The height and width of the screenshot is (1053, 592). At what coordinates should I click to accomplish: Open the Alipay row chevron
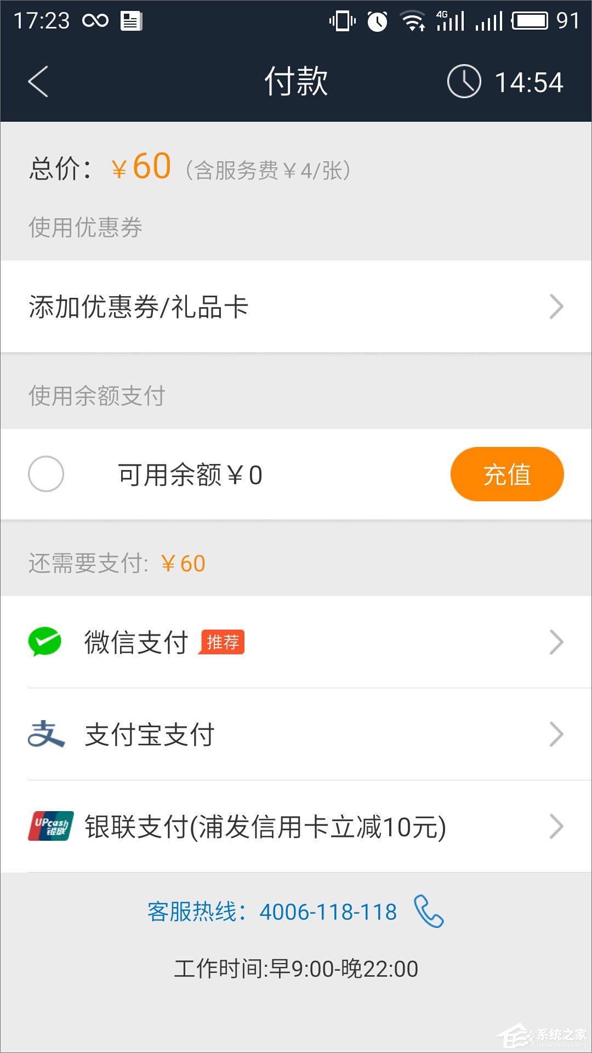click(x=556, y=734)
